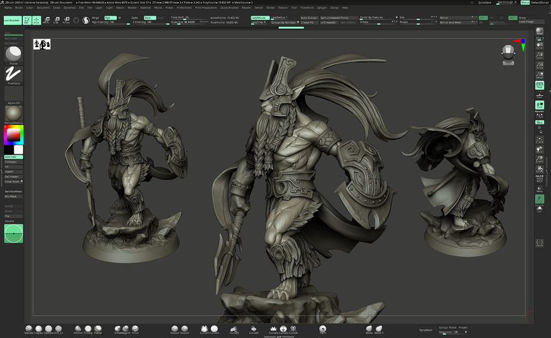Select the Scale transform icon
Image resolution: width=551 pixels, height=338 pixels.
pos(56,20)
